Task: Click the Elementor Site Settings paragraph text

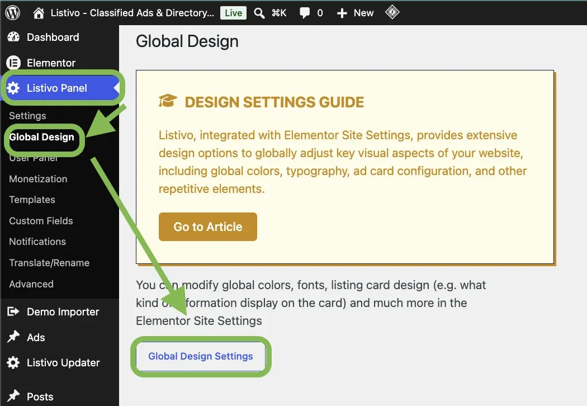Action: [311, 303]
